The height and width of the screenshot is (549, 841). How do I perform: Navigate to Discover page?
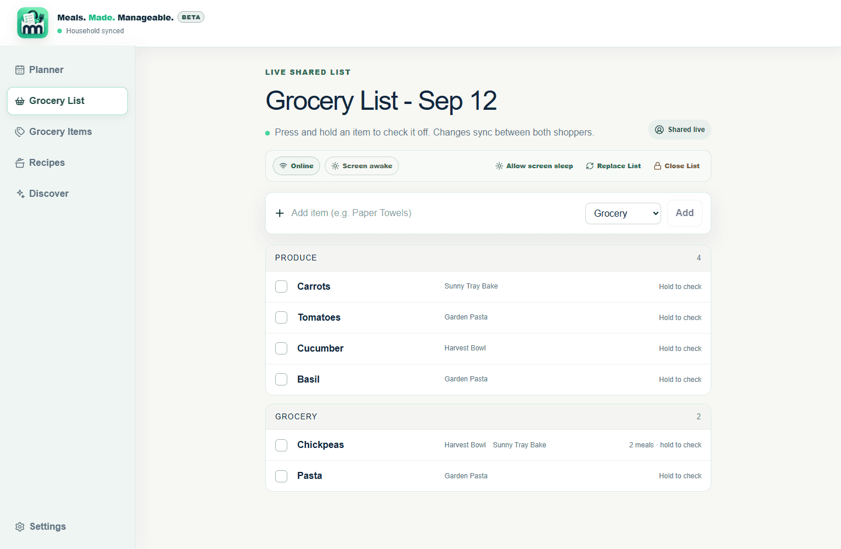[x=67, y=194]
